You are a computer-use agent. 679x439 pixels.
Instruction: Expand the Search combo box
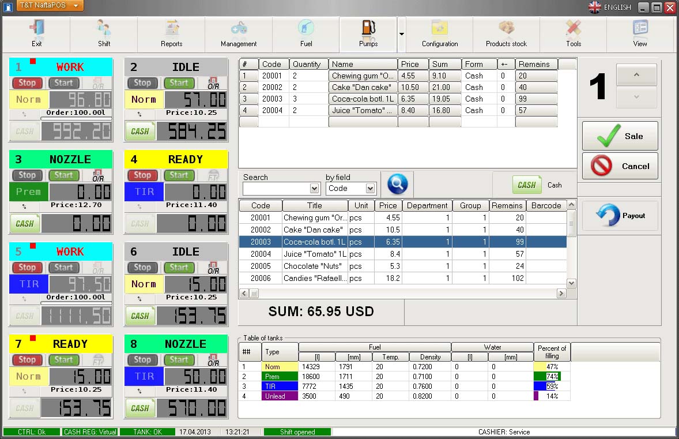(314, 189)
